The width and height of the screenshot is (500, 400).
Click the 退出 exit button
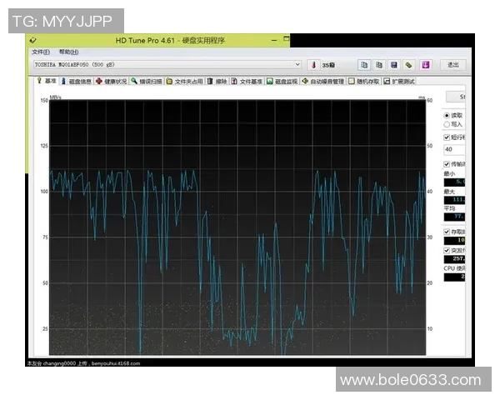(452, 64)
